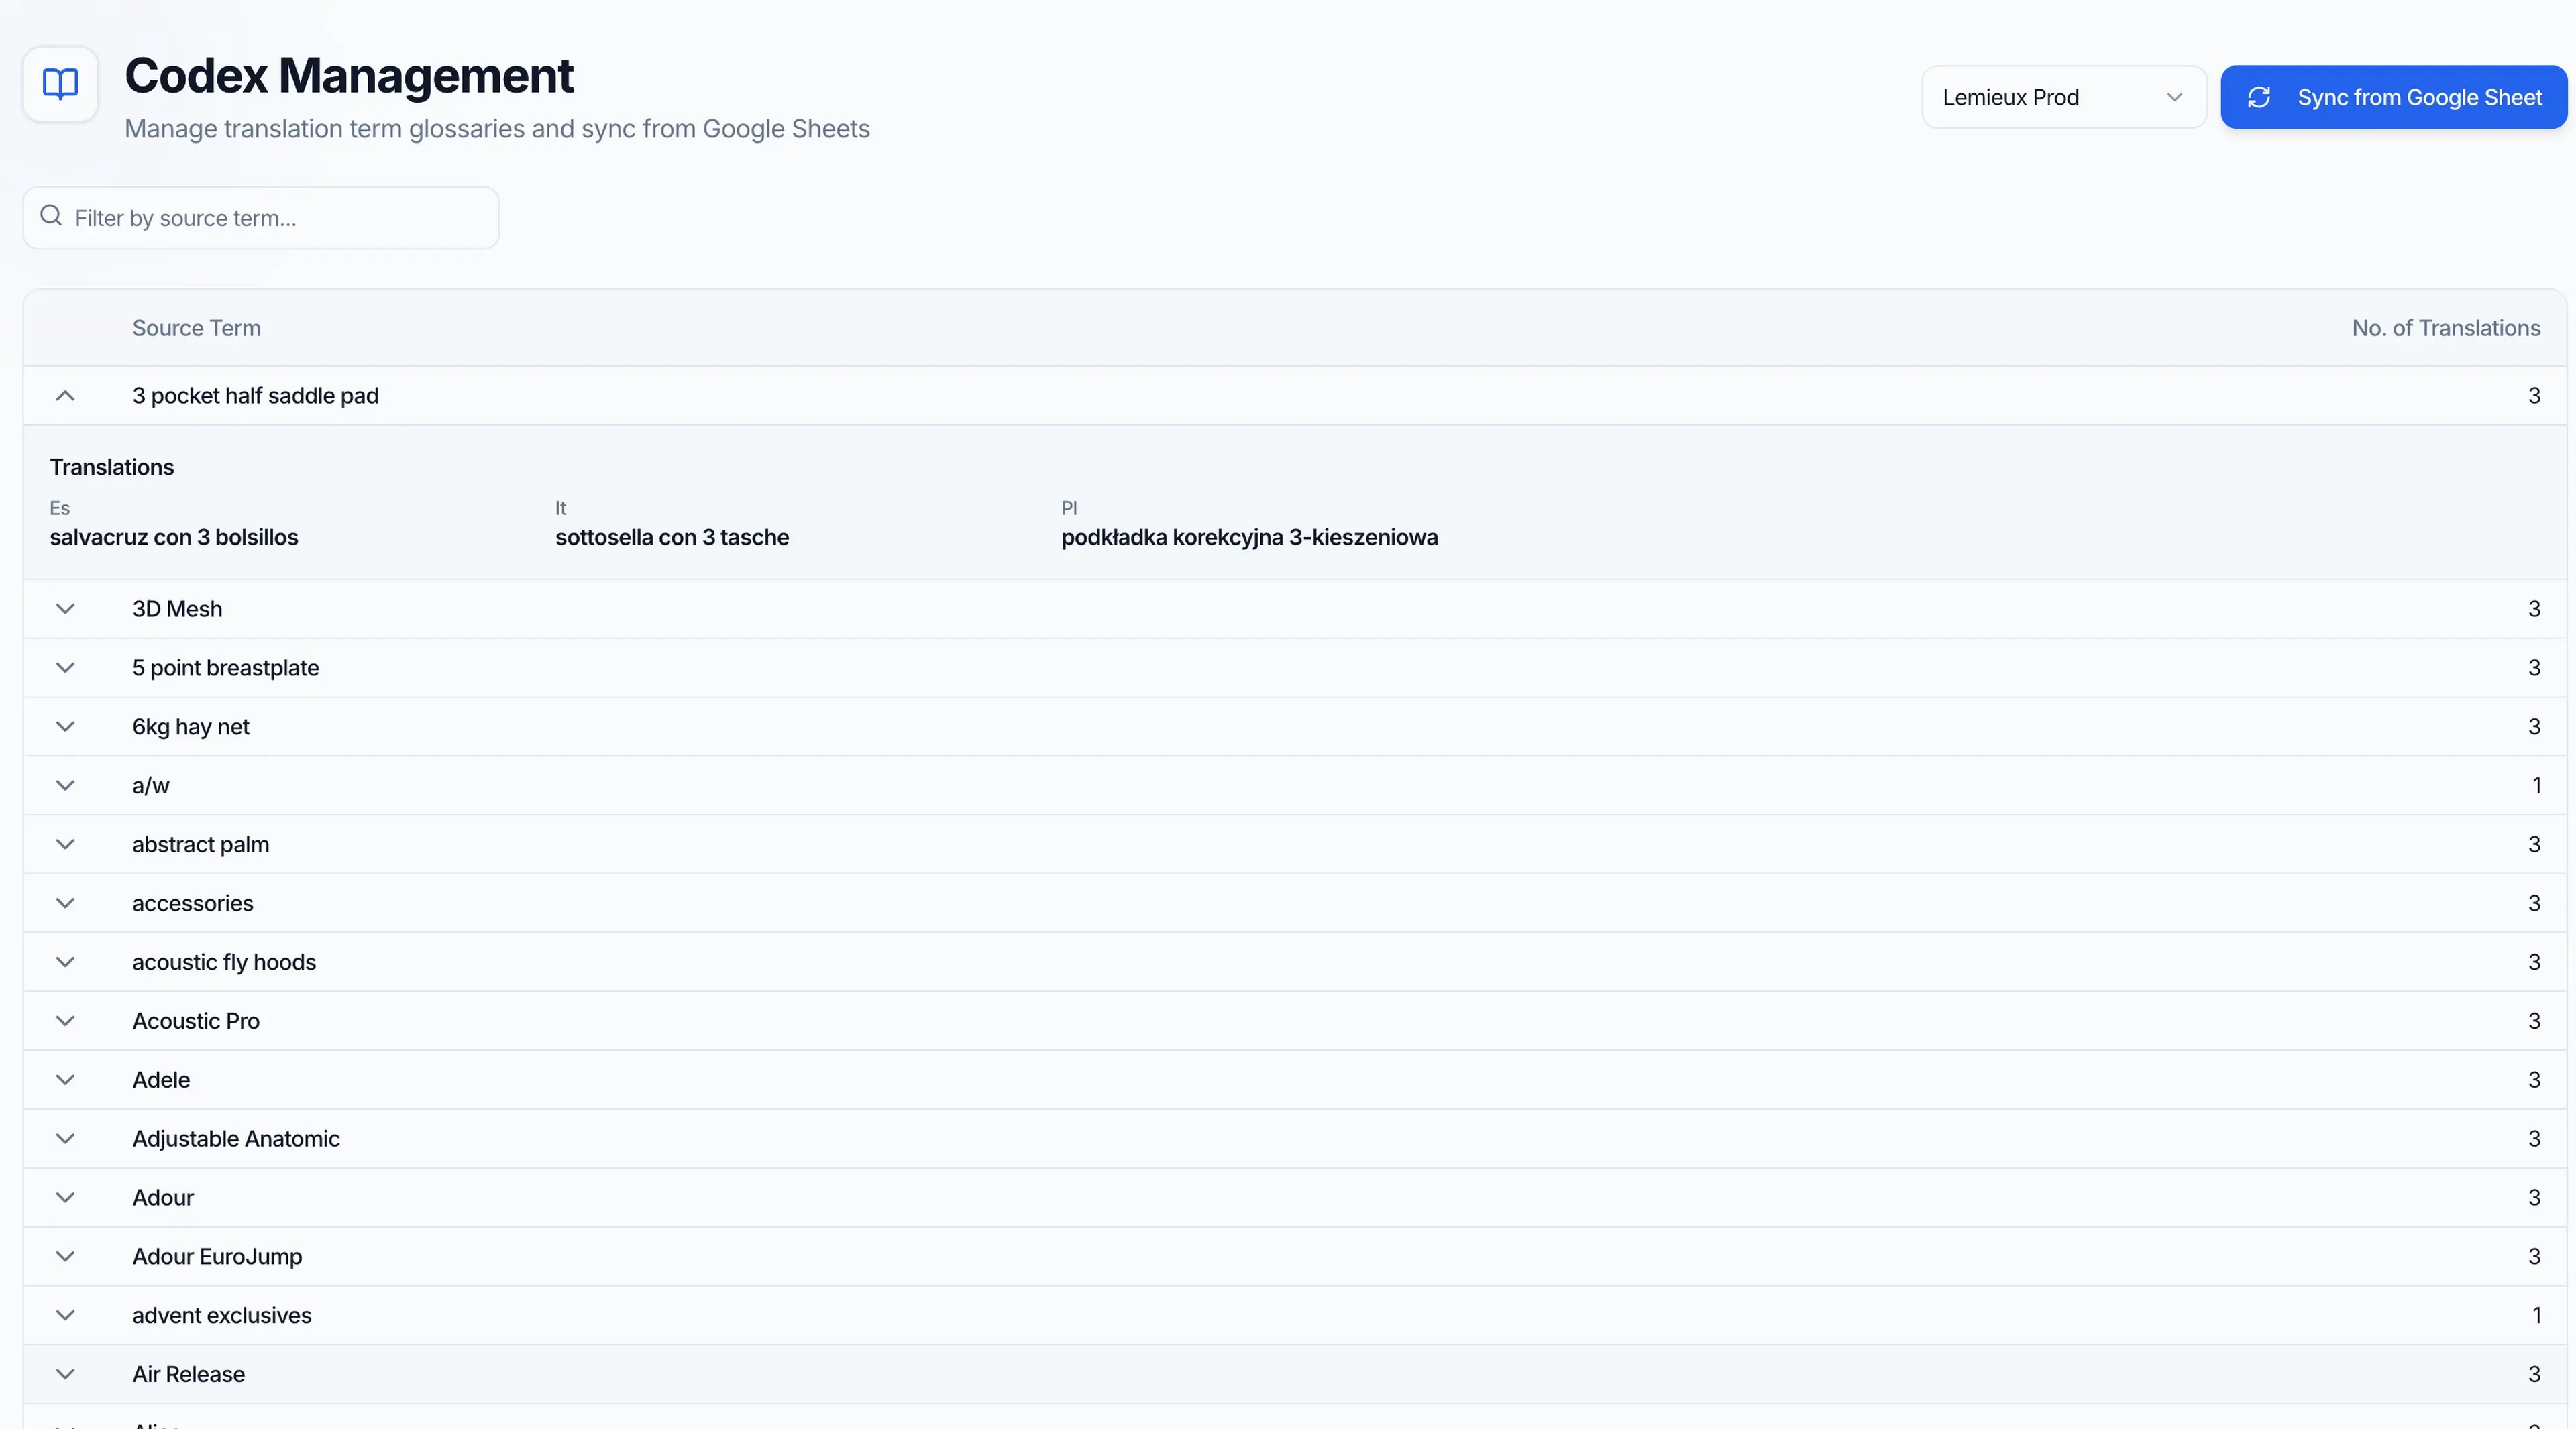This screenshot has height=1429, width=2576.
Task: Click the Translations section heading
Action: [112, 467]
